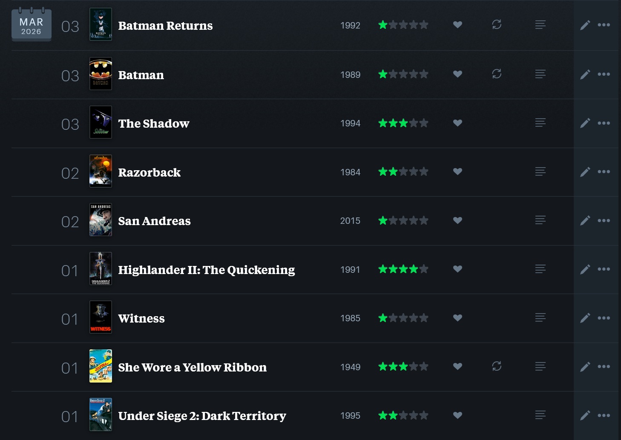Open the review icon for Batman

(x=540, y=74)
